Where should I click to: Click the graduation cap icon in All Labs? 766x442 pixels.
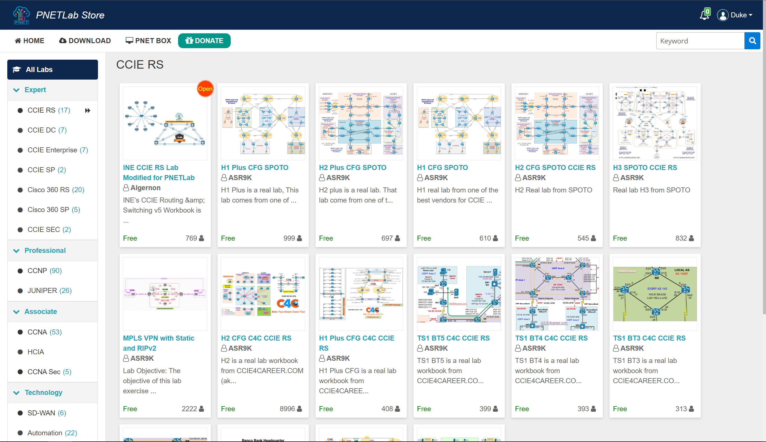click(x=17, y=69)
